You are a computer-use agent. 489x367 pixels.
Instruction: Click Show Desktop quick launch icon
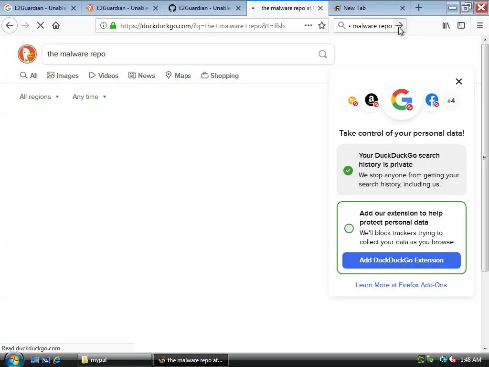click(x=34, y=360)
